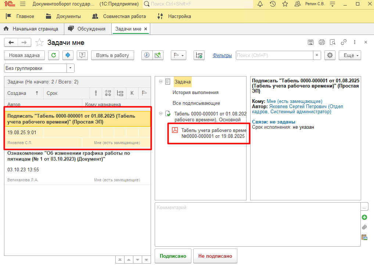Open the 'Без группировки' grouping dropdown
Image resolution: width=374 pixels, height=268 pixels.
(x=71, y=68)
